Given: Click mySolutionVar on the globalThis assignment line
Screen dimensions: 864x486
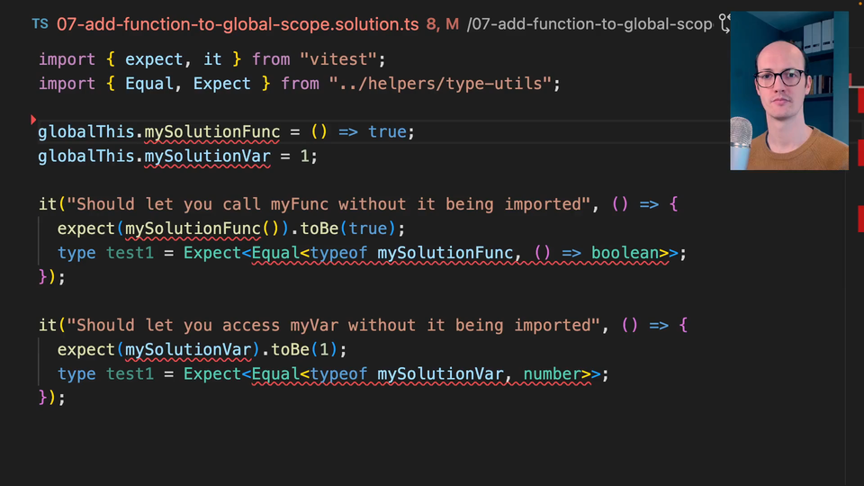Looking at the screenshot, I should [x=207, y=157].
